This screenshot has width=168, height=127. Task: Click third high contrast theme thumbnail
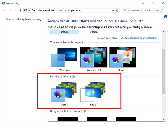coord(126,119)
